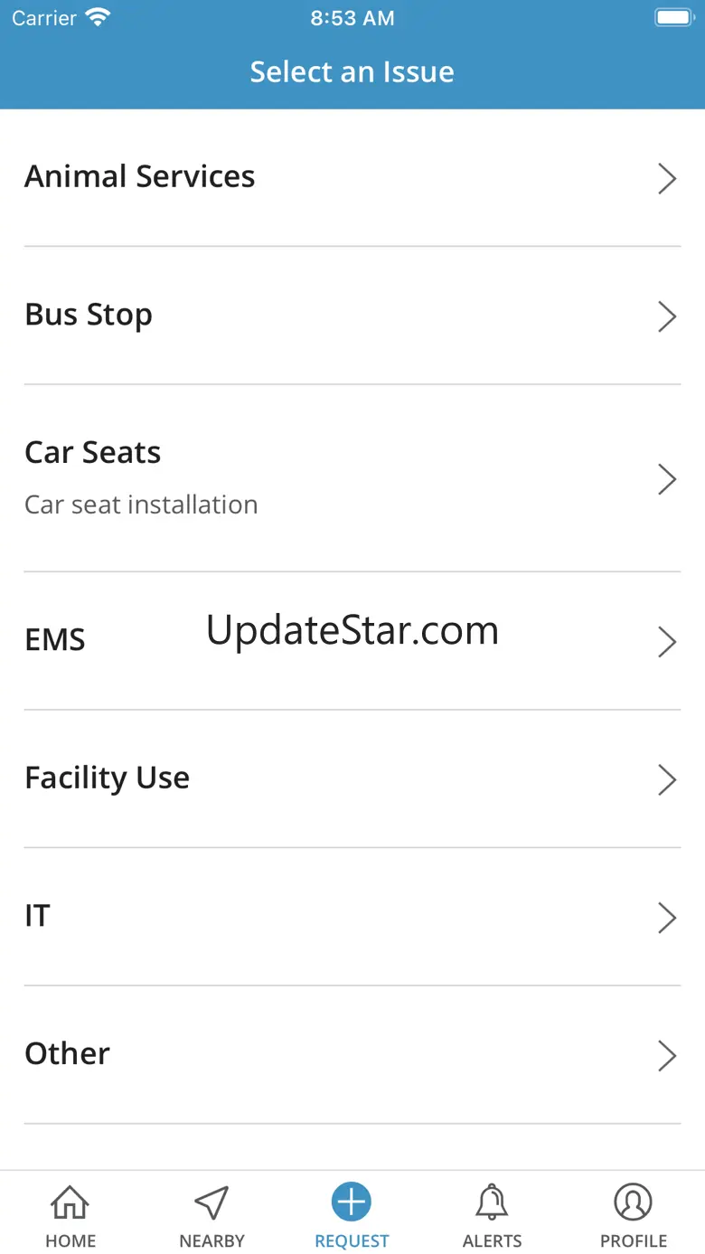Choose the Bus Stop issue
This screenshot has width=705, height=1254.
[x=89, y=315]
